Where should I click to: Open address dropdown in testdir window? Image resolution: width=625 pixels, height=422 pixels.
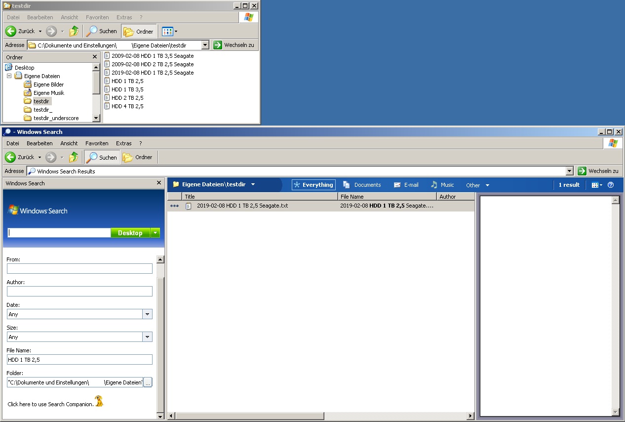tap(205, 45)
